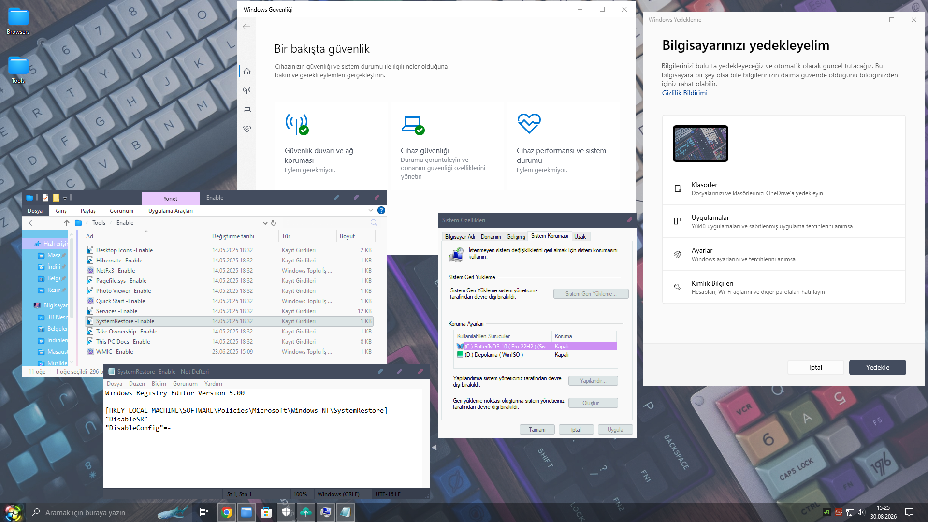Open the Düzen menu in Not Defteri
The height and width of the screenshot is (522, 928).
coord(137,384)
